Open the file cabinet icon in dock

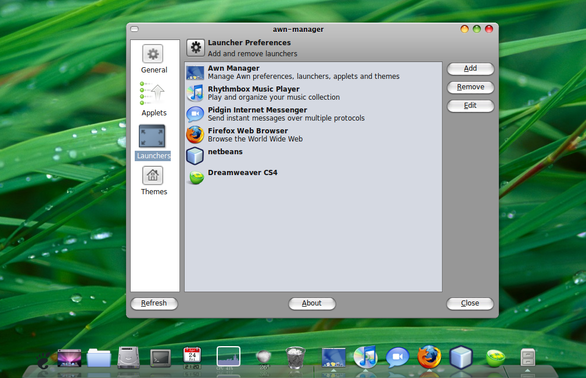pyautogui.click(x=528, y=358)
